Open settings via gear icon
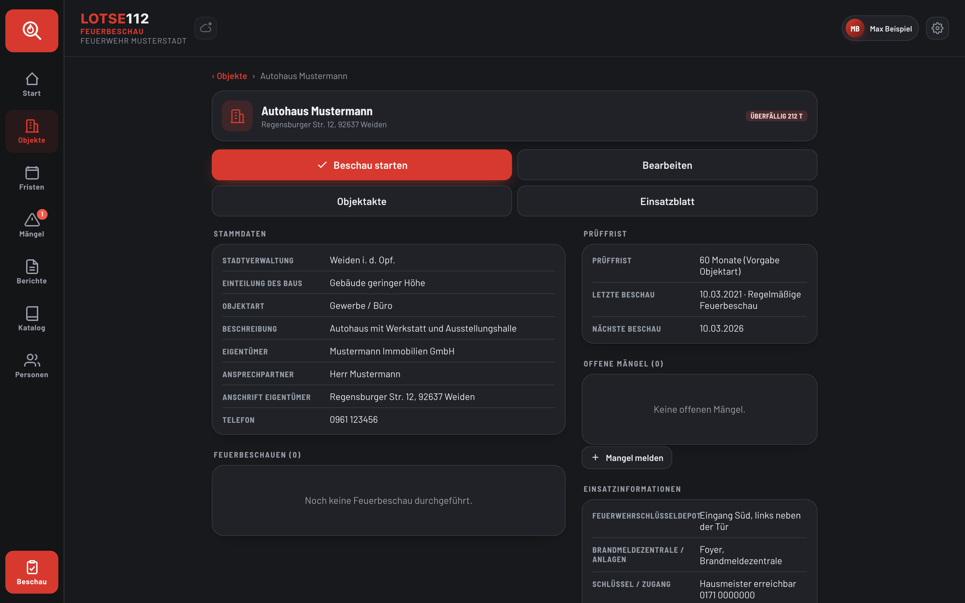The image size is (965, 603). 937,28
